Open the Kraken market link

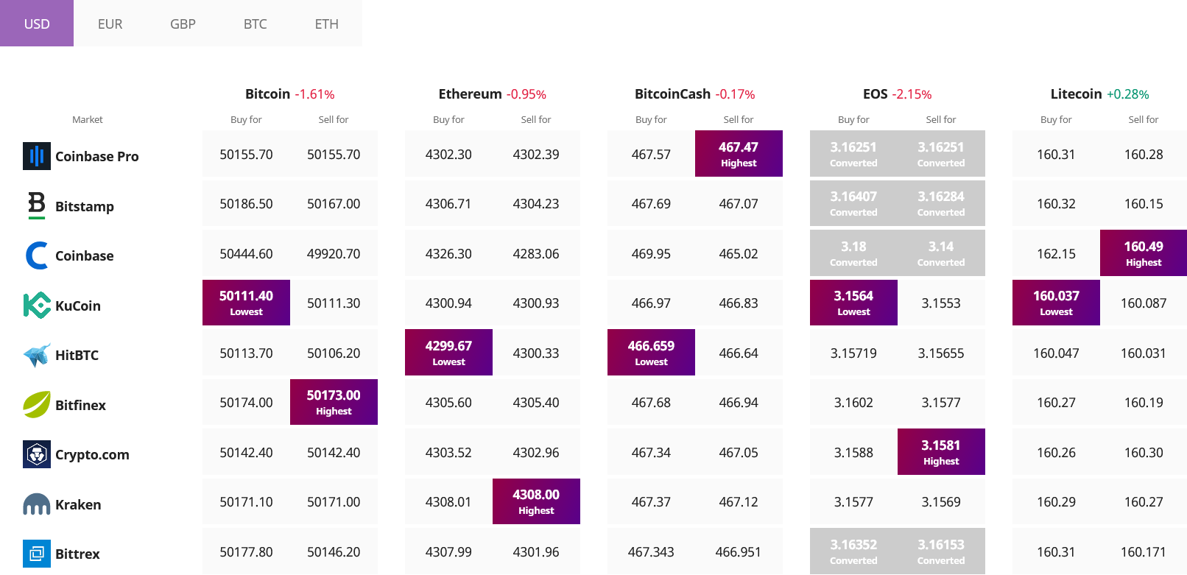click(78, 504)
